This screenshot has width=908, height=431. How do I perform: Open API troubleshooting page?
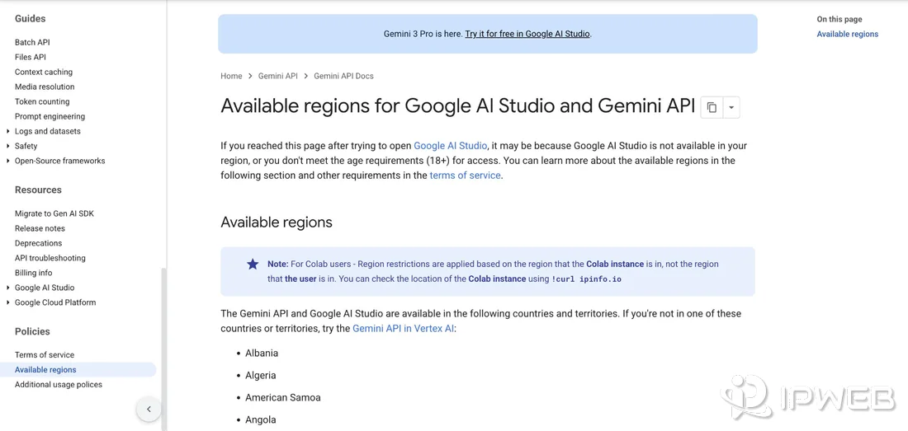click(50, 258)
